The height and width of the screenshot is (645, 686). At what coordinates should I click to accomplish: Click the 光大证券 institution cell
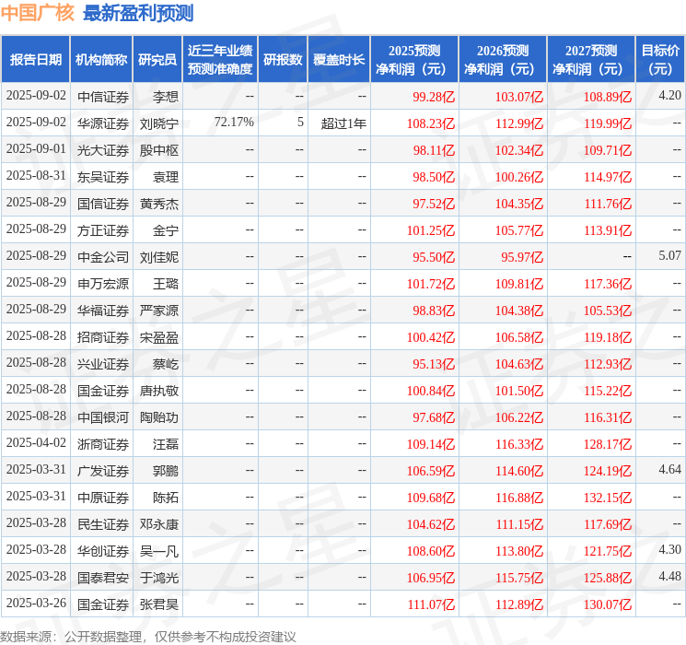tap(103, 150)
